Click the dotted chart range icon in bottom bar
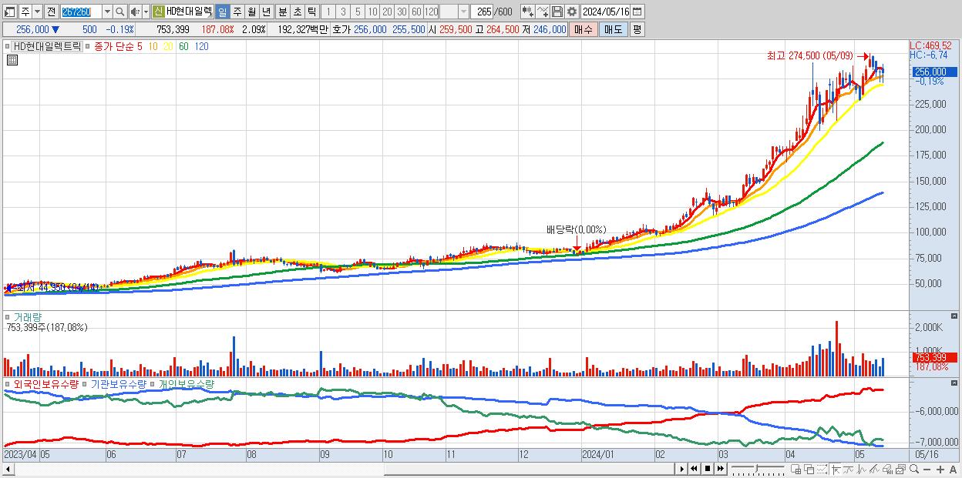962x478 pixels. pyautogui.click(x=822, y=469)
